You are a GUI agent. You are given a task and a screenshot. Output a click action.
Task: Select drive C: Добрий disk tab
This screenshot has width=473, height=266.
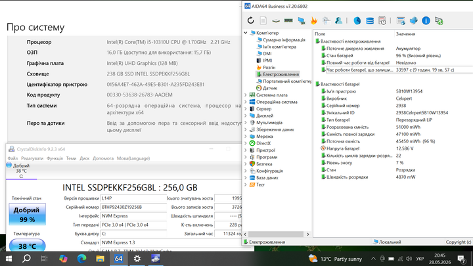21,171
